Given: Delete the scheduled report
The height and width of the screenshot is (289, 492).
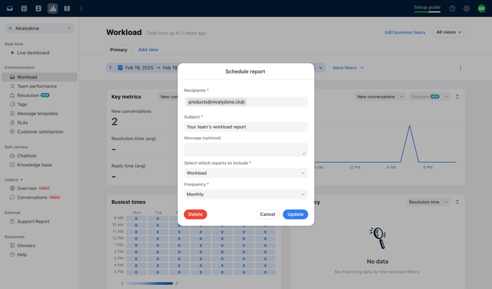Looking at the screenshot, I should [195, 215].
